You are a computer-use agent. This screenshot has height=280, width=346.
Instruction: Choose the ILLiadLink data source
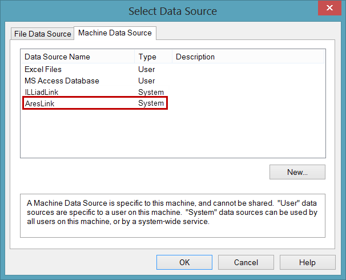(x=41, y=92)
